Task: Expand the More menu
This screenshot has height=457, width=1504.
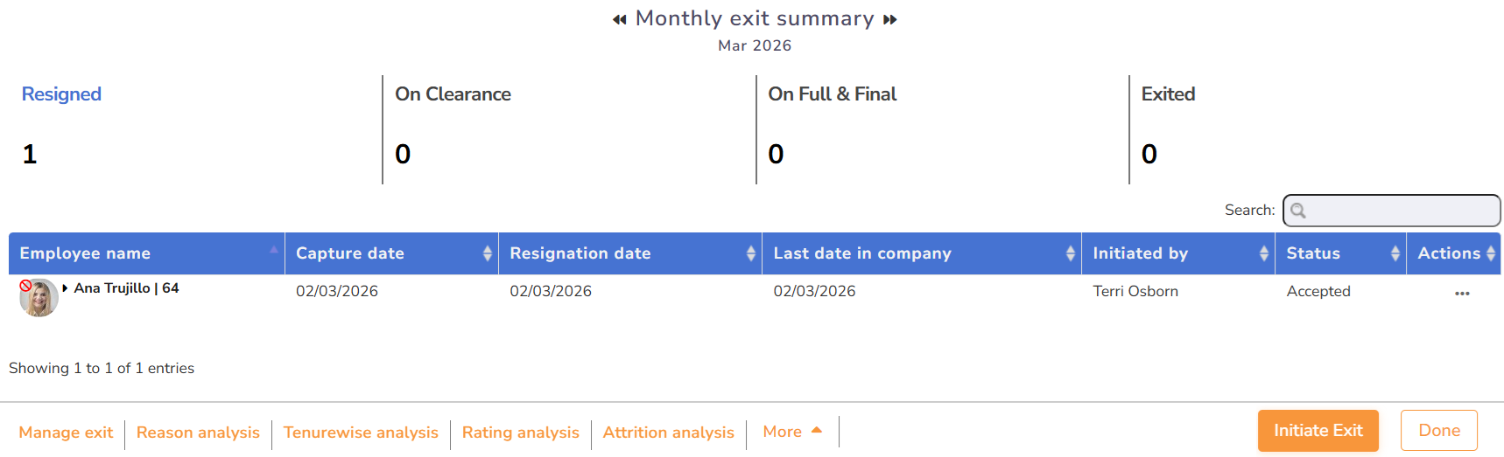Action: pos(791,432)
